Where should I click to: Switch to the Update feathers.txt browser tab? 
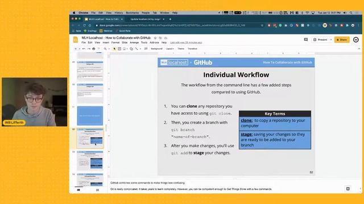[146, 19]
